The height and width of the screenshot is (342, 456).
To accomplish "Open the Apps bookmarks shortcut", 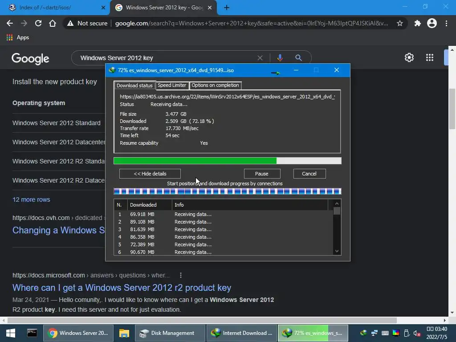I will tap(18, 37).
